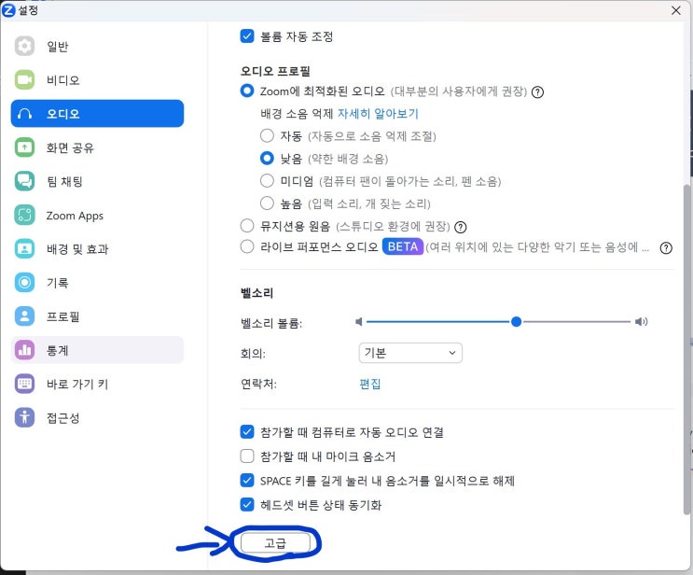The image size is (693, 575).
Task: Select 높음 noise suppression radio button
Action: (267, 203)
